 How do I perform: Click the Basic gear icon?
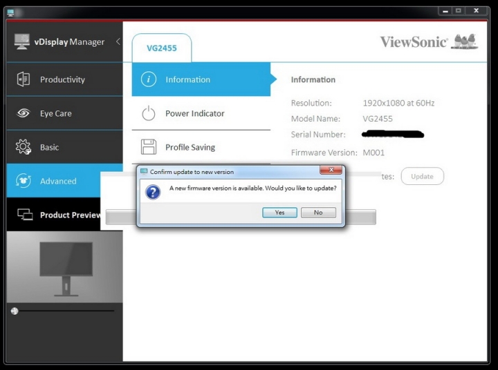[24, 147]
